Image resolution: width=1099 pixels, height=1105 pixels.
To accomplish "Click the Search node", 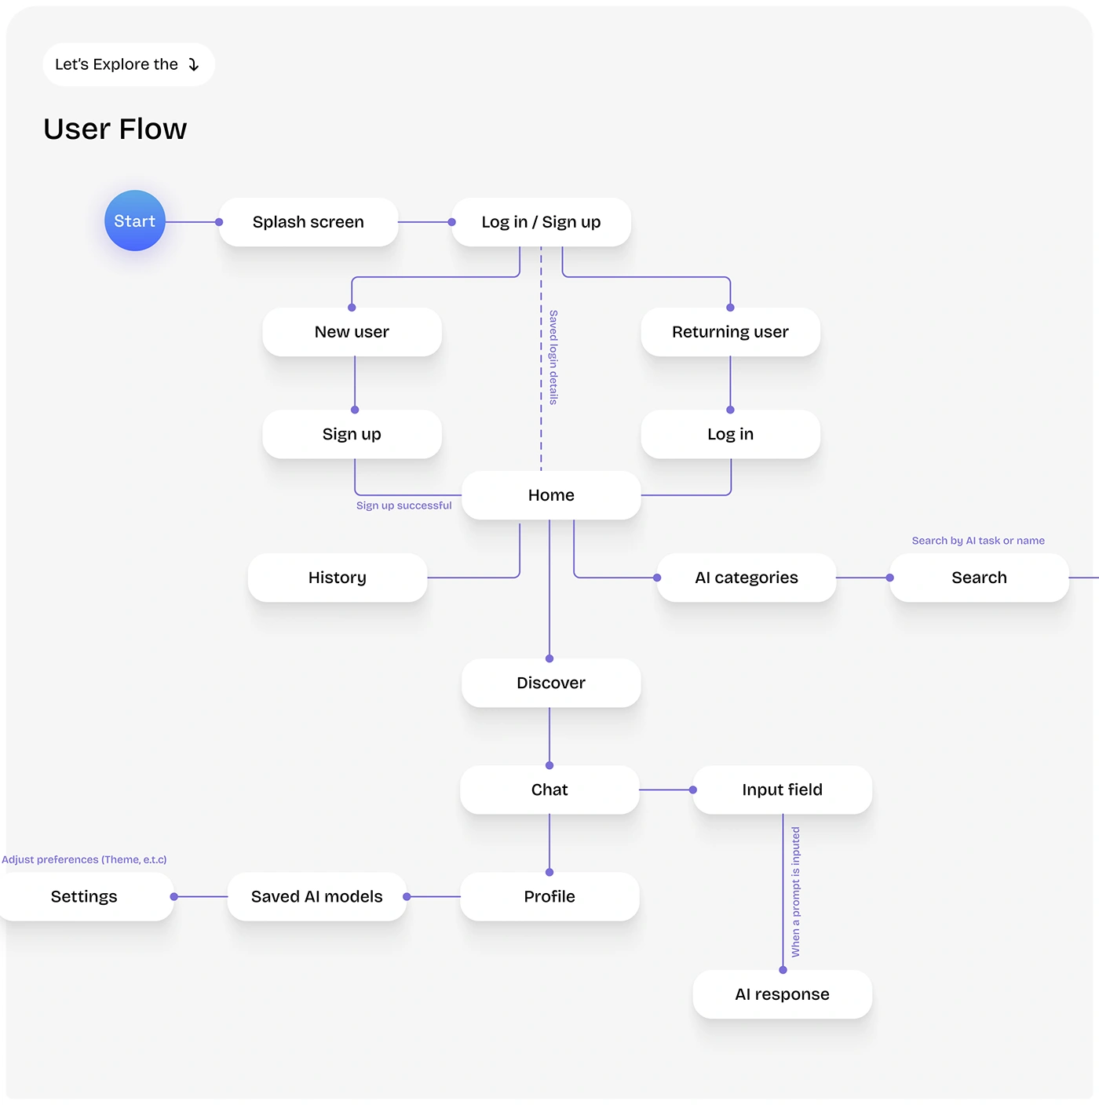I will click(979, 578).
